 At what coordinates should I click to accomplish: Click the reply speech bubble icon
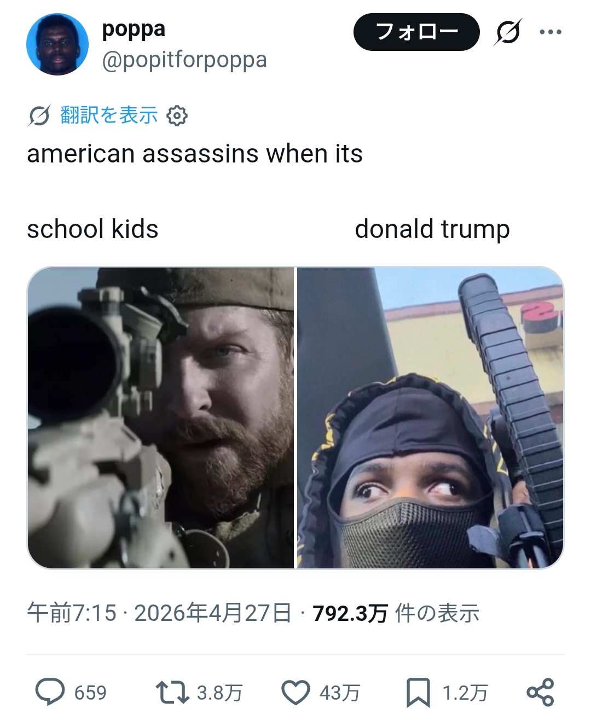pyautogui.click(x=50, y=692)
